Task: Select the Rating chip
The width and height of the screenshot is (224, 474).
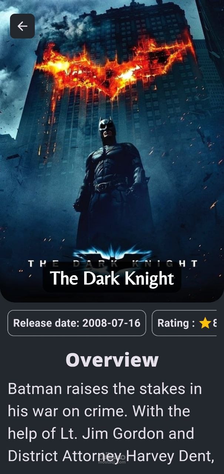Action: 184,323
